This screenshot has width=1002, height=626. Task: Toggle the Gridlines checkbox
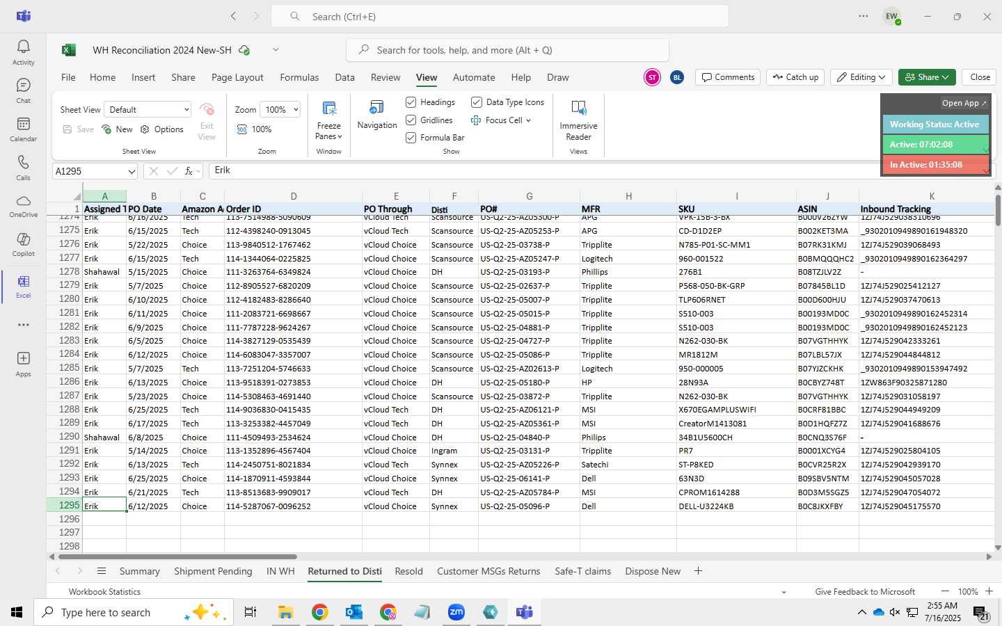[411, 120]
